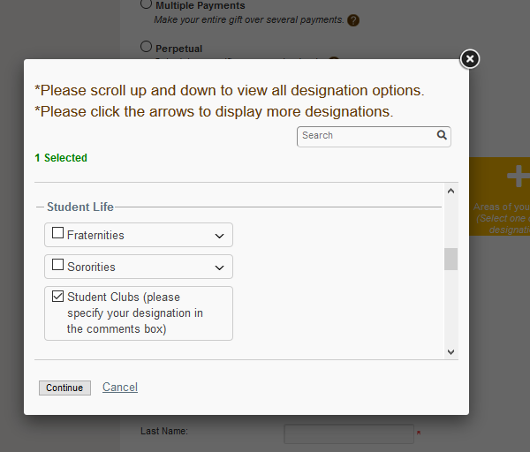Image resolution: width=530 pixels, height=452 pixels.
Task: Click the search magnifier icon
Action: (442, 135)
